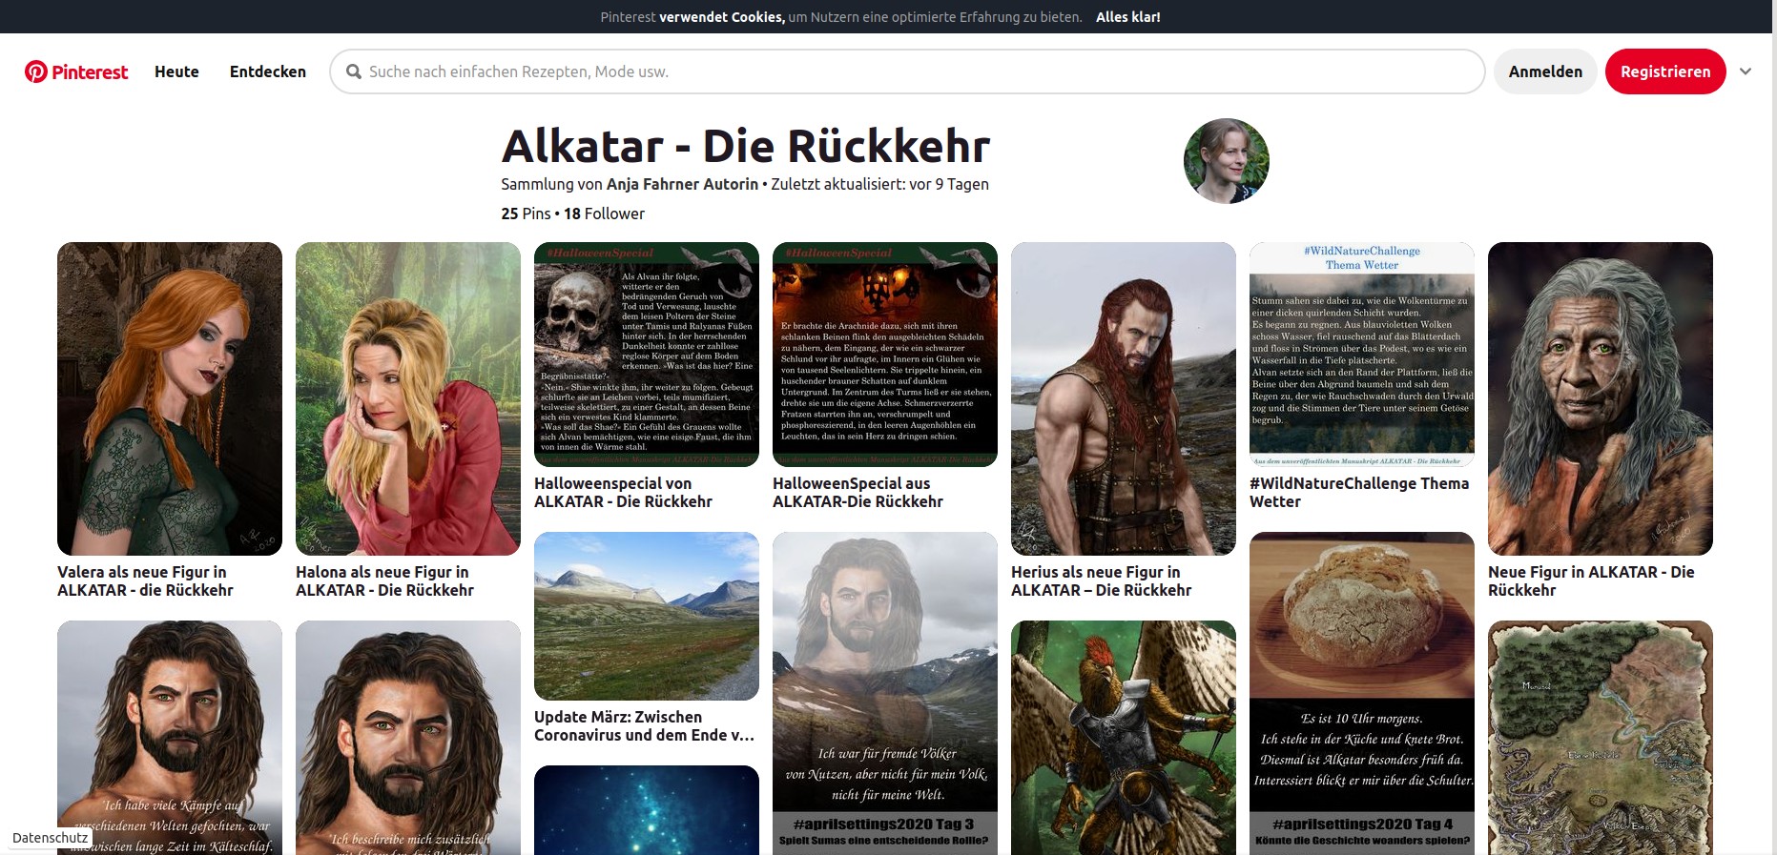Open the 'Ich beschreibe mich zusätzlich' pin

[408, 738]
